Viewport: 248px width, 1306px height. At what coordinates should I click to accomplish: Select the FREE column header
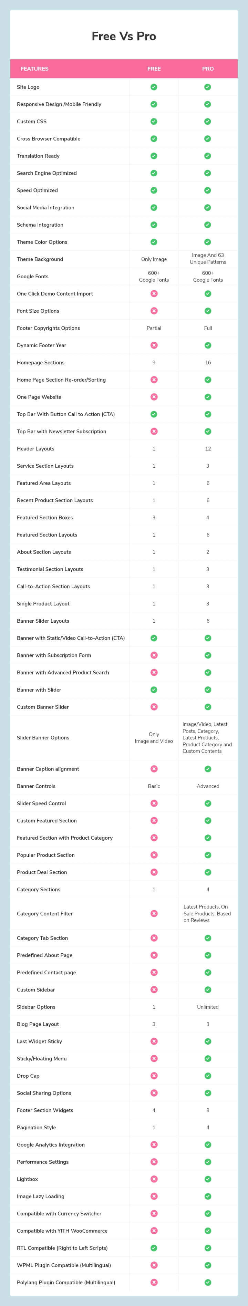point(154,69)
